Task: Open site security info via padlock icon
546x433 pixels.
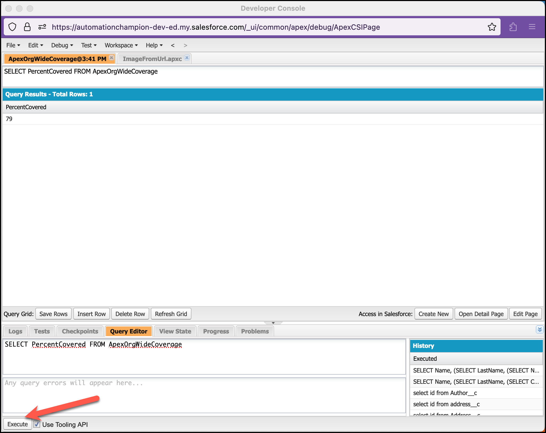Action: 28,27
